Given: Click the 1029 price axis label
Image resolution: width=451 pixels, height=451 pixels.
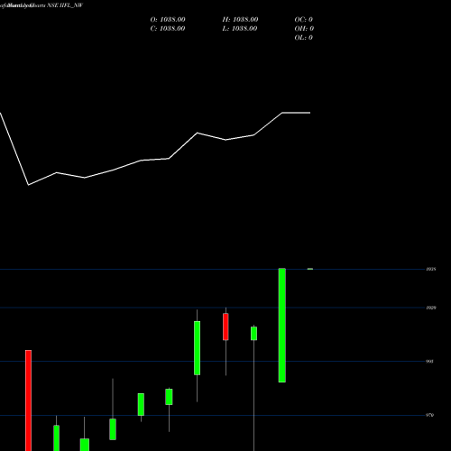Looking at the screenshot, I should (x=431, y=308).
